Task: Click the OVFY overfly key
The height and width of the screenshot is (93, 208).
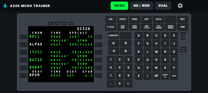Action: pos(165,76)
